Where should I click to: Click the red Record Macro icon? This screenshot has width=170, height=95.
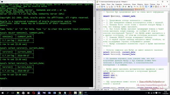(x=164, y=7)
